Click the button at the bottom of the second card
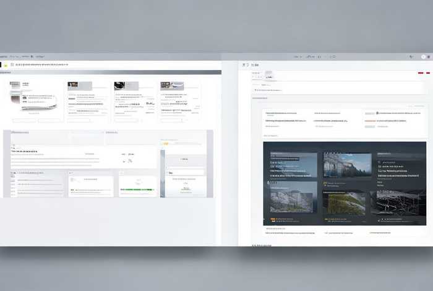 (79, 120)
